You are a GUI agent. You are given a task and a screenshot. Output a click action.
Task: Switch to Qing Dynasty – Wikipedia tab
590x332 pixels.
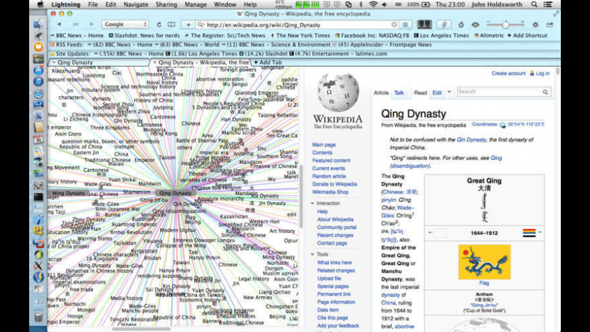click(201, 62)
